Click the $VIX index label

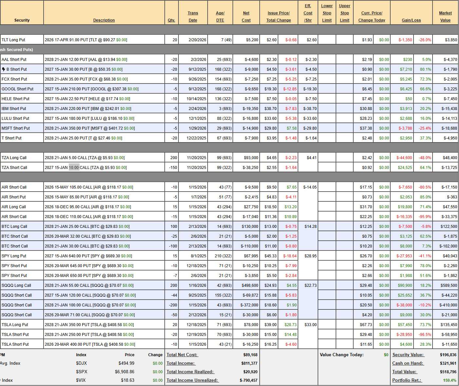click(x=81, y=380)
